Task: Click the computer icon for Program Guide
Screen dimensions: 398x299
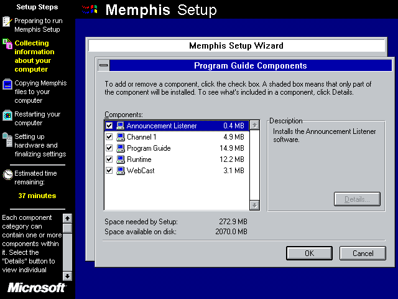Action: pos(120,148)
